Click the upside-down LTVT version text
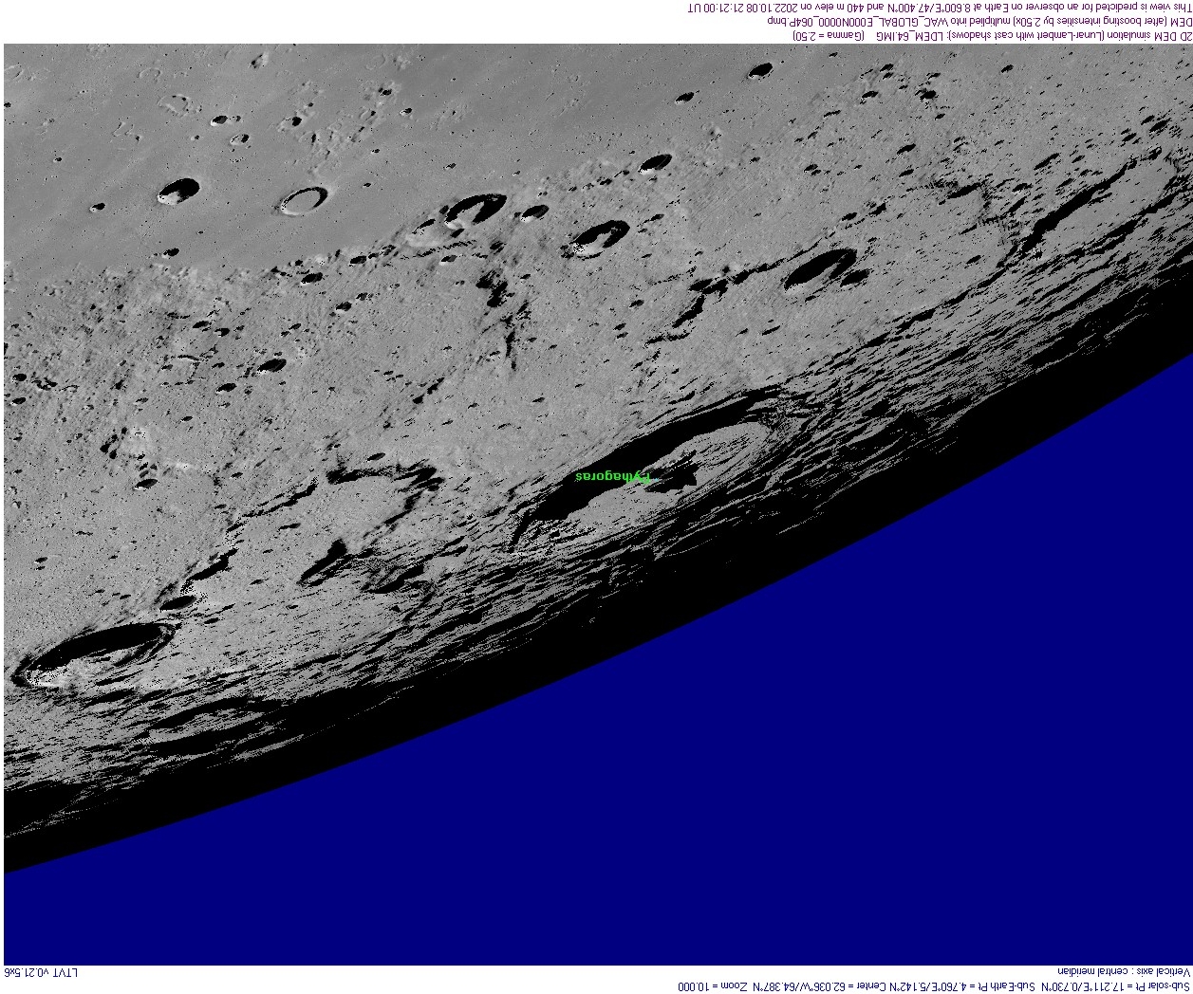 click(42, 973)
